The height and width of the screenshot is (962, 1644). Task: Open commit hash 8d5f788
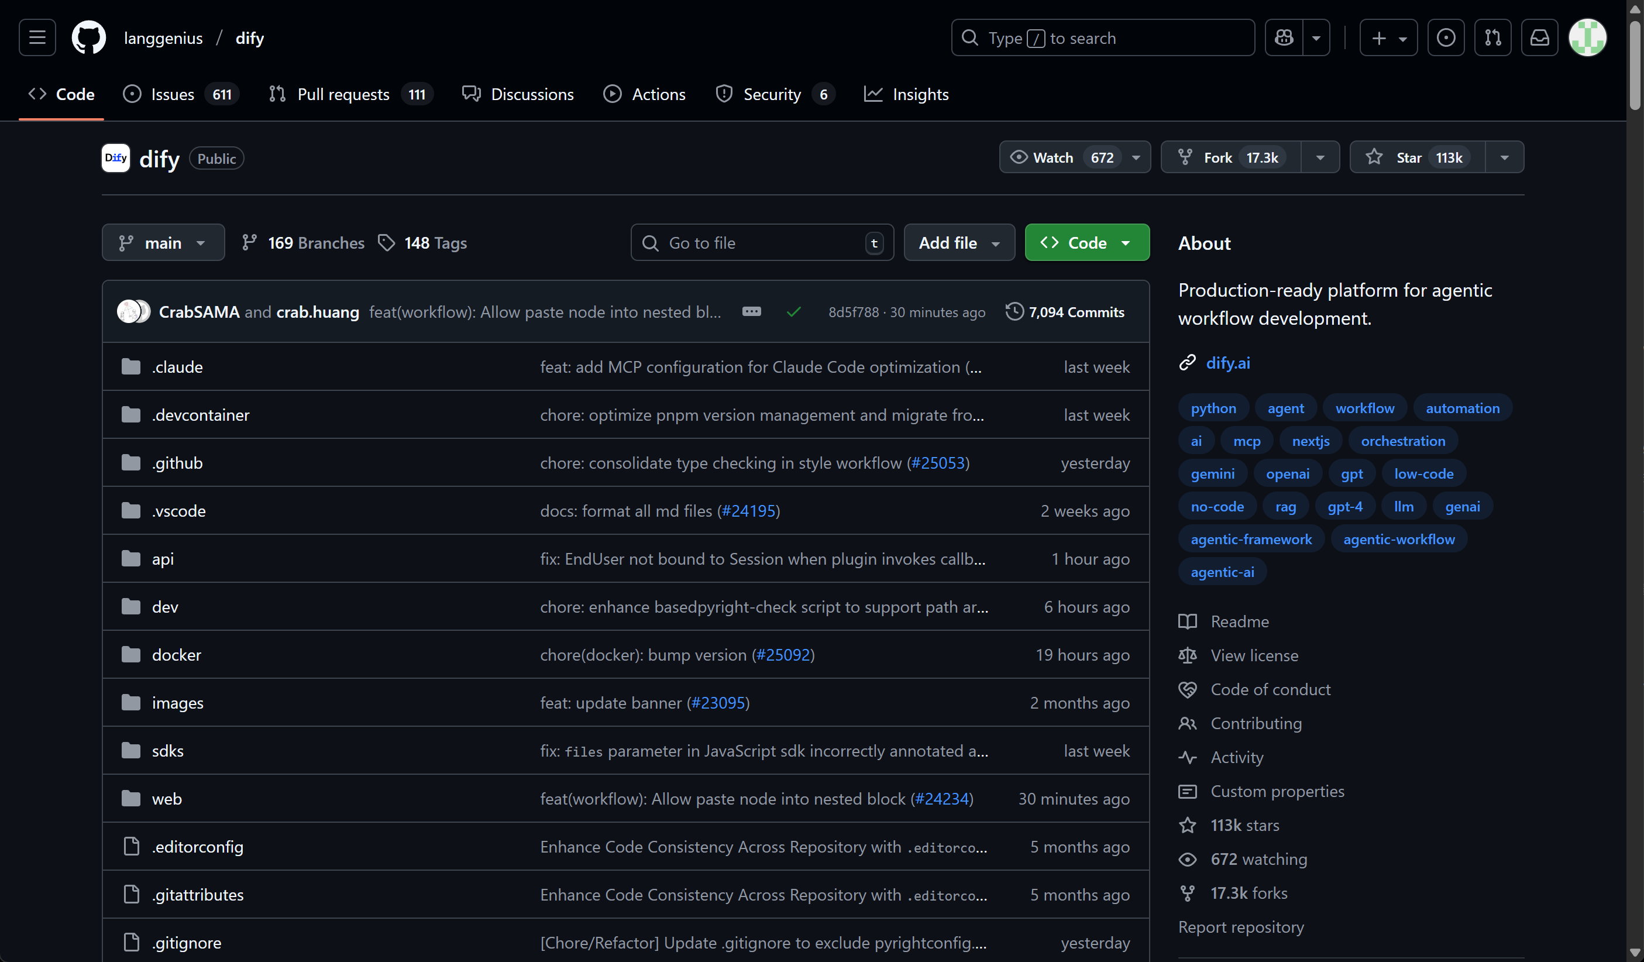854,312
